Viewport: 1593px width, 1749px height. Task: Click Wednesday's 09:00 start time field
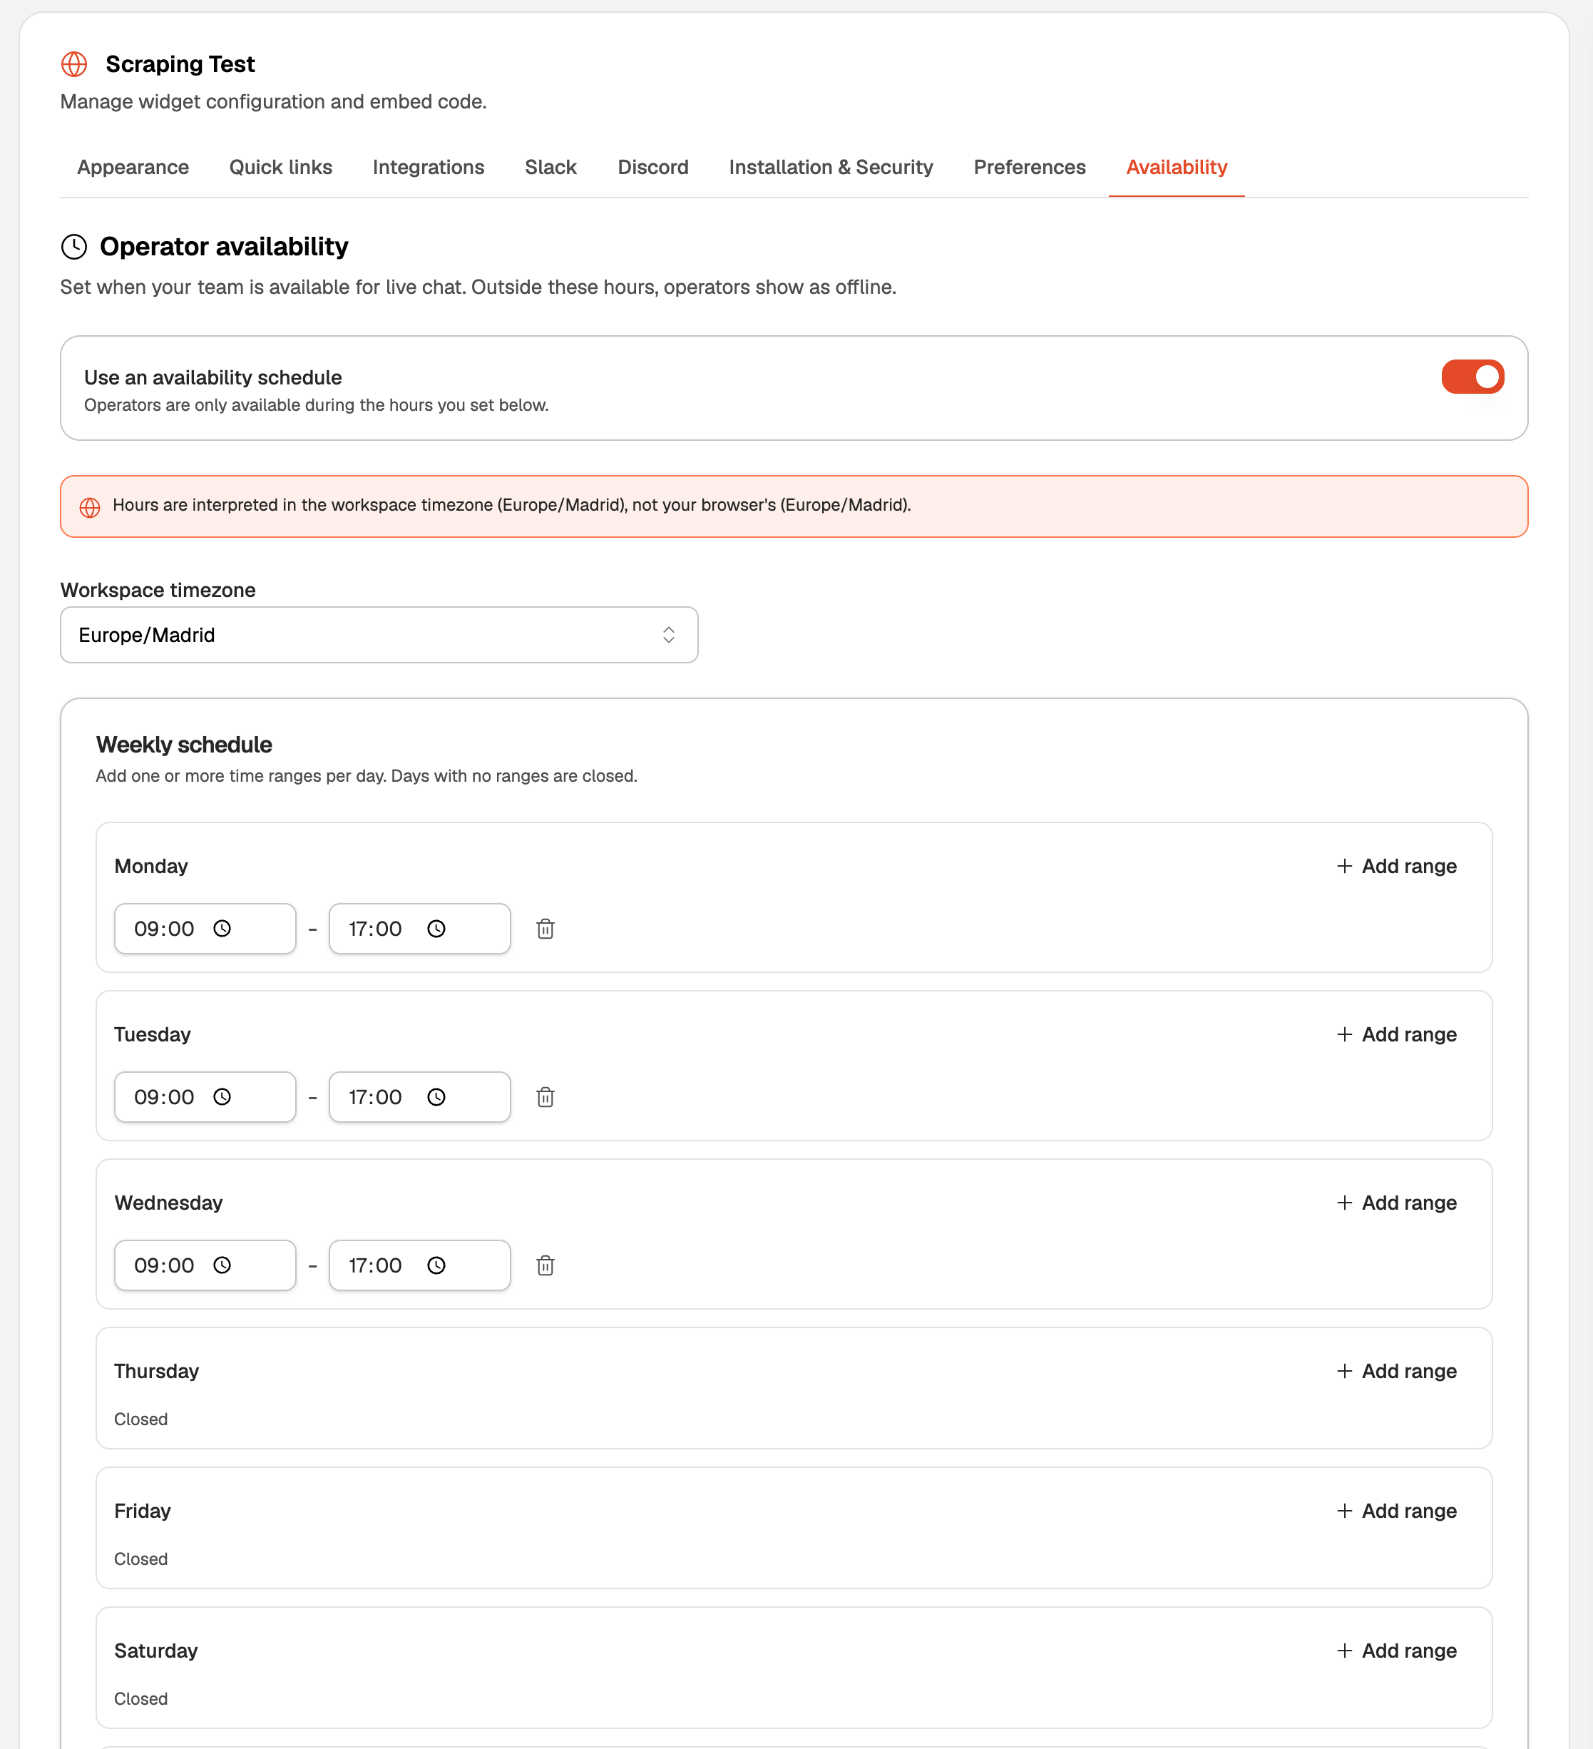point(205,1266)
